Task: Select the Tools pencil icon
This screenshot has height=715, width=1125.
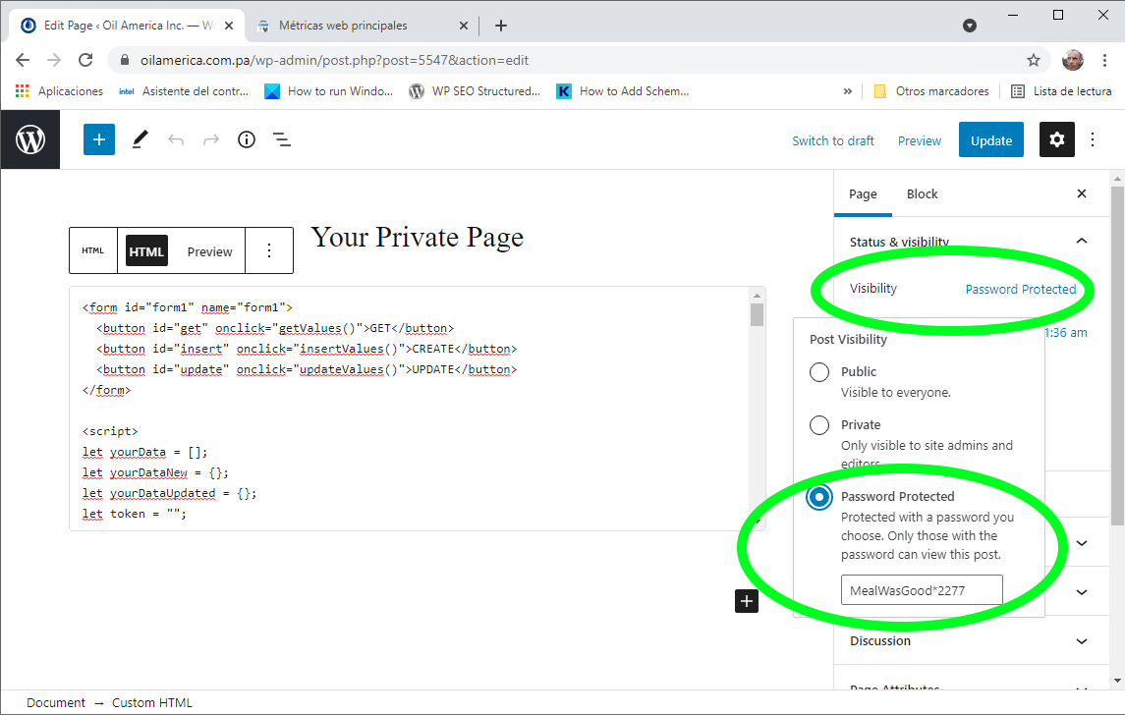Action: pos(140,139)
